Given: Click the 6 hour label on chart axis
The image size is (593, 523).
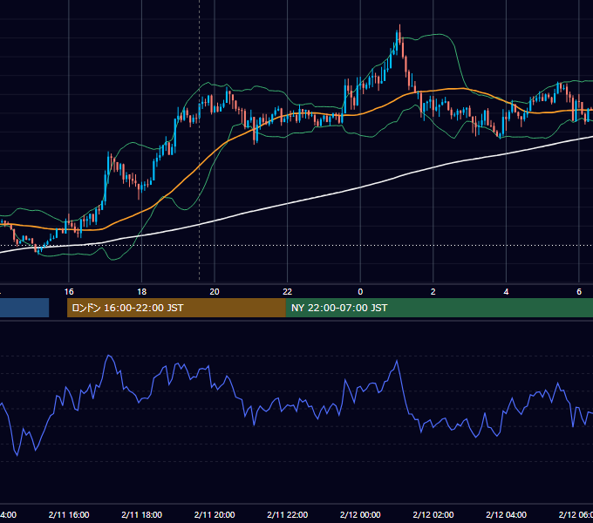Looking at the screenshot, I should [x=579, y=292].
